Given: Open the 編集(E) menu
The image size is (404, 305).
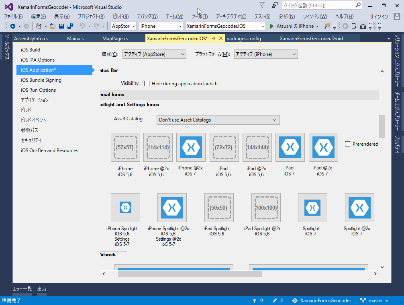Looking at the screenshot, I should pos(39,16).
